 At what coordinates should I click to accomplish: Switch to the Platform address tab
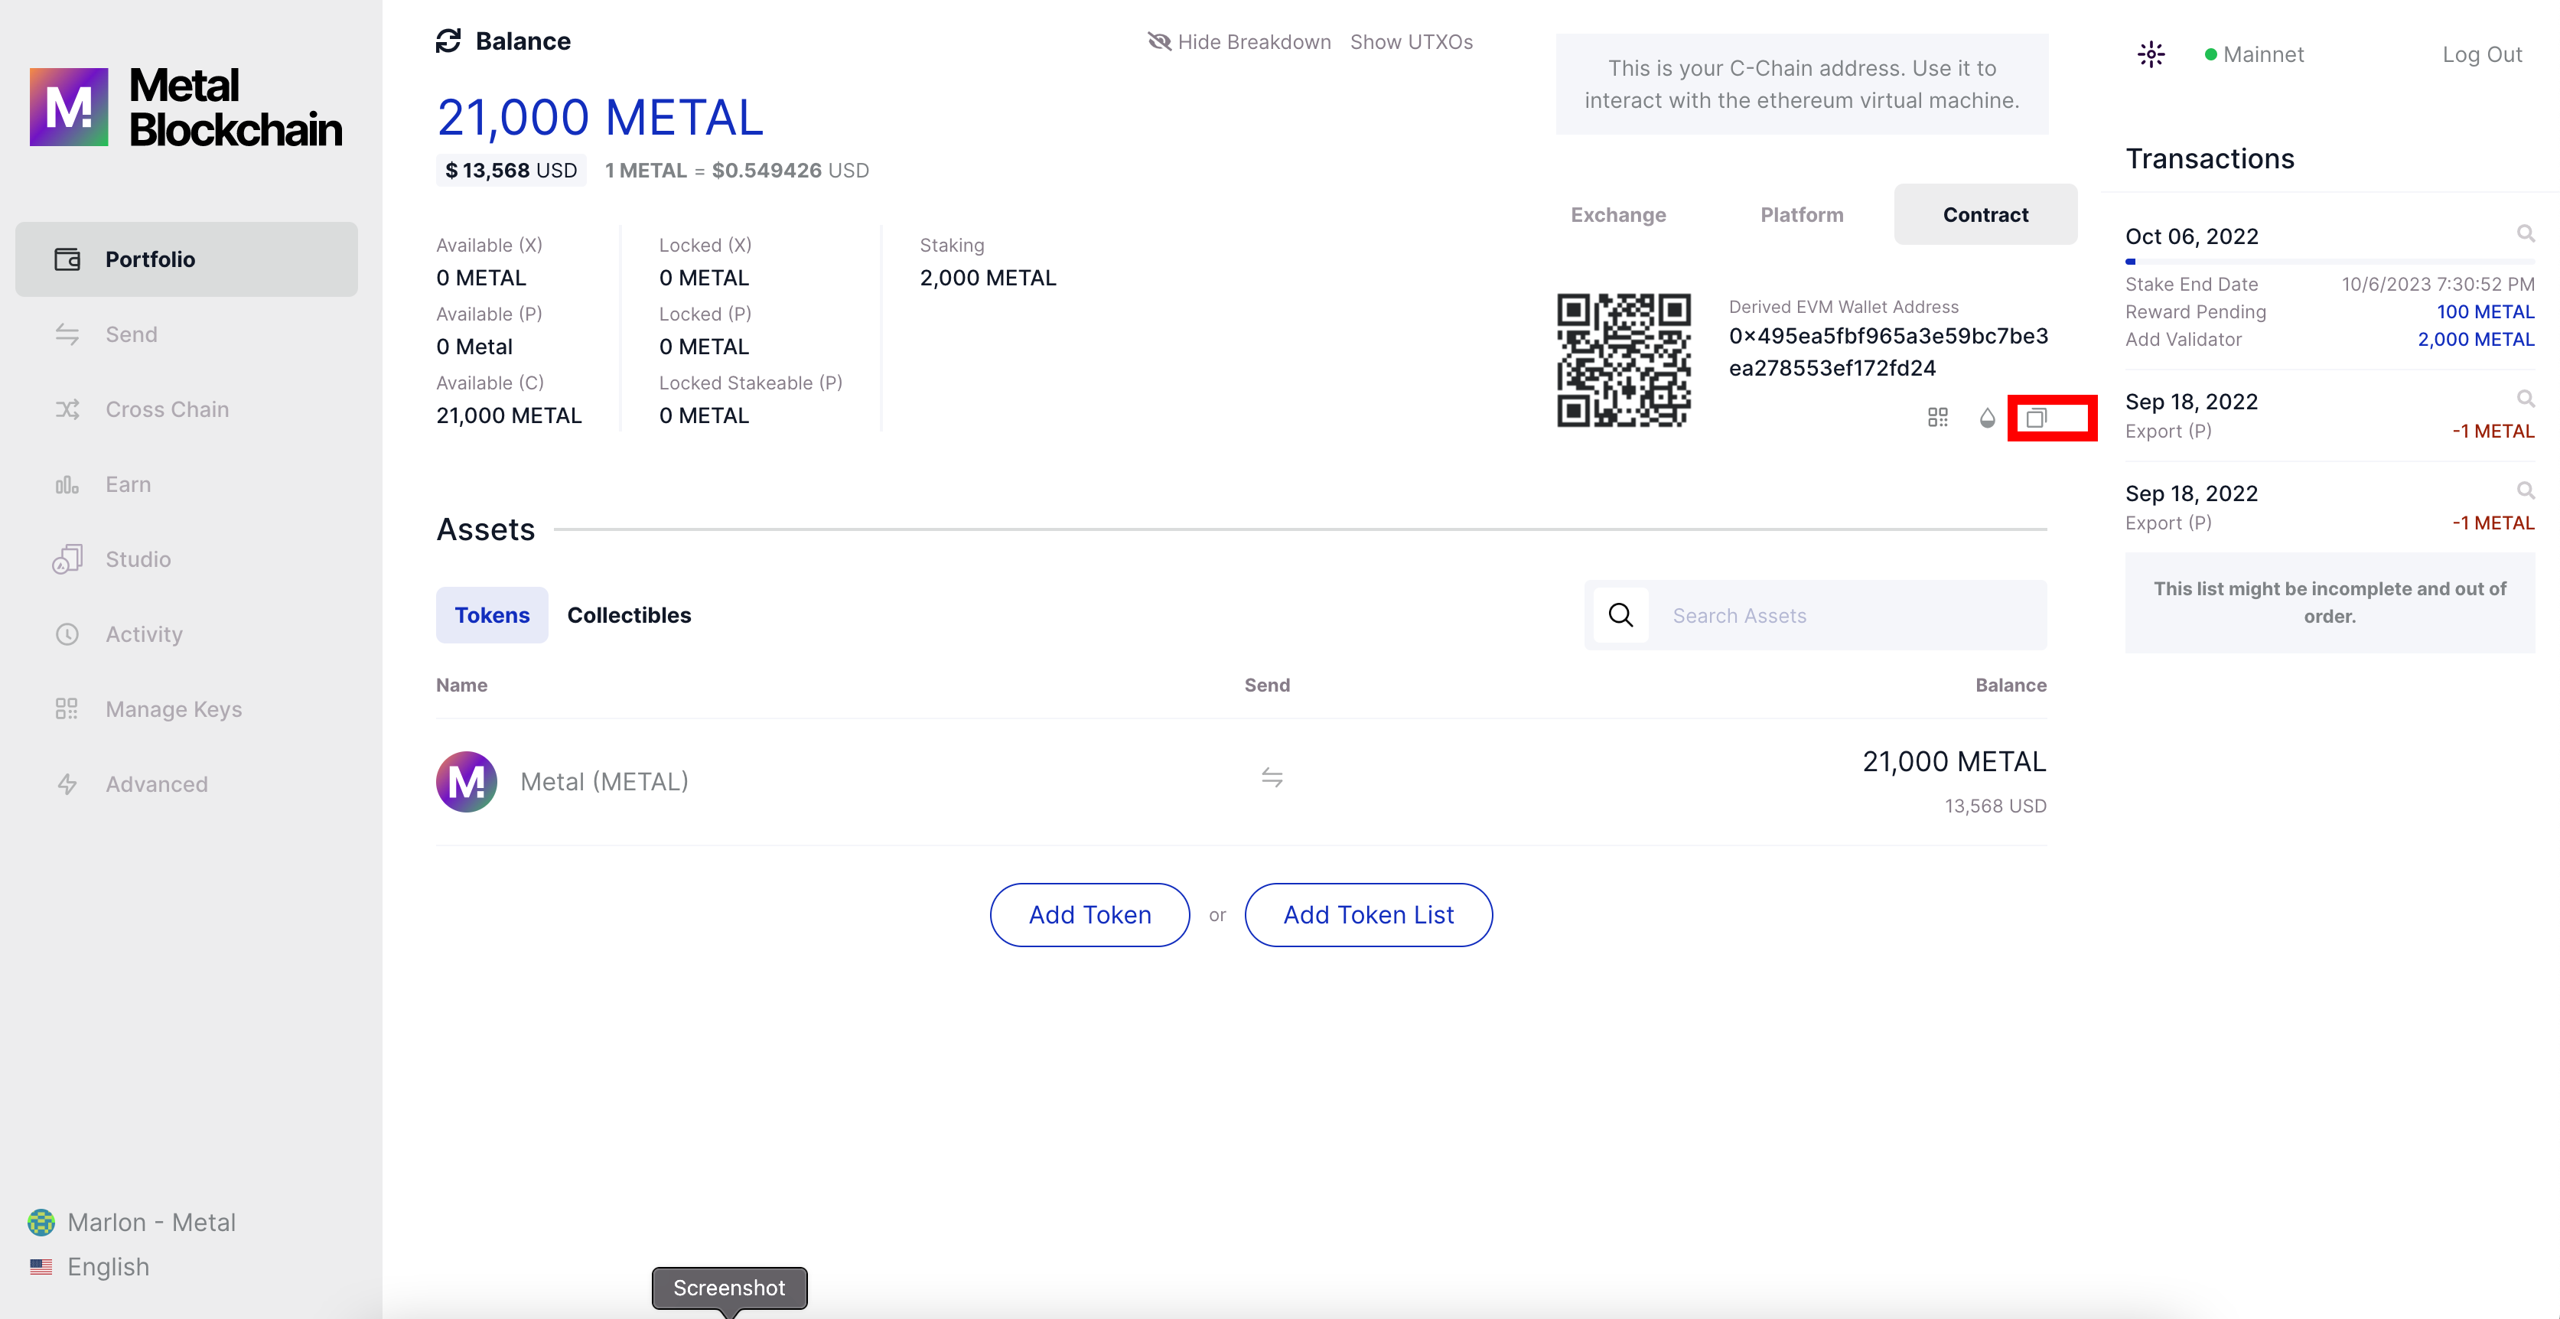tap(1801, 215)
